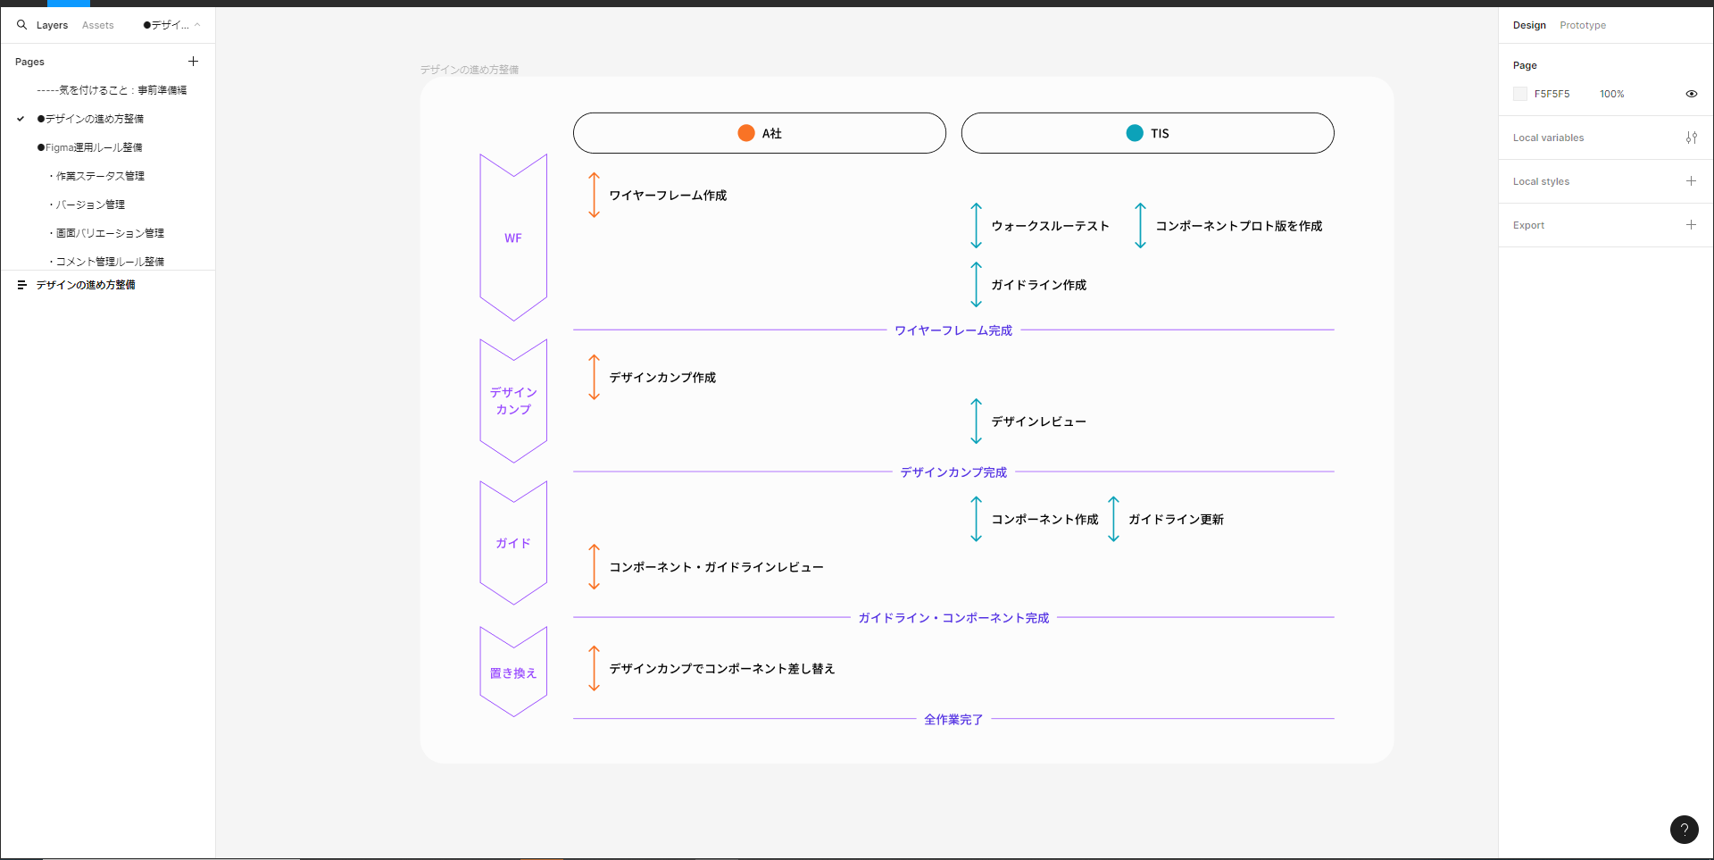The image size is (1714, 860).
Task: Select the page ●Figma運用ルール整備
Action: pyautogui.click(x=89, y=146)
